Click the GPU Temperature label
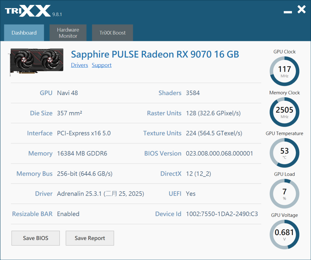311x260 pixels. (x=284, y=133)
